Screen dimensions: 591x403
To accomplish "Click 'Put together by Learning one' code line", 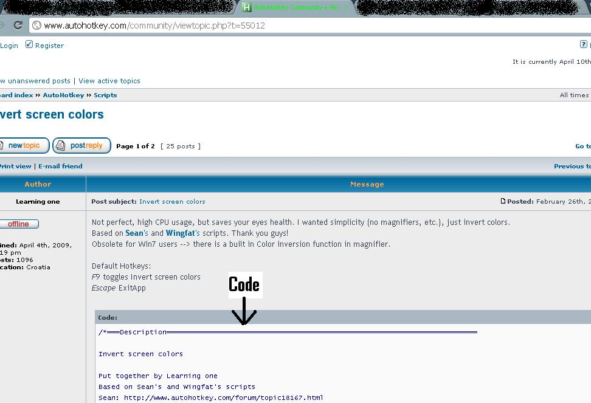I will click(x=158, y=376).
